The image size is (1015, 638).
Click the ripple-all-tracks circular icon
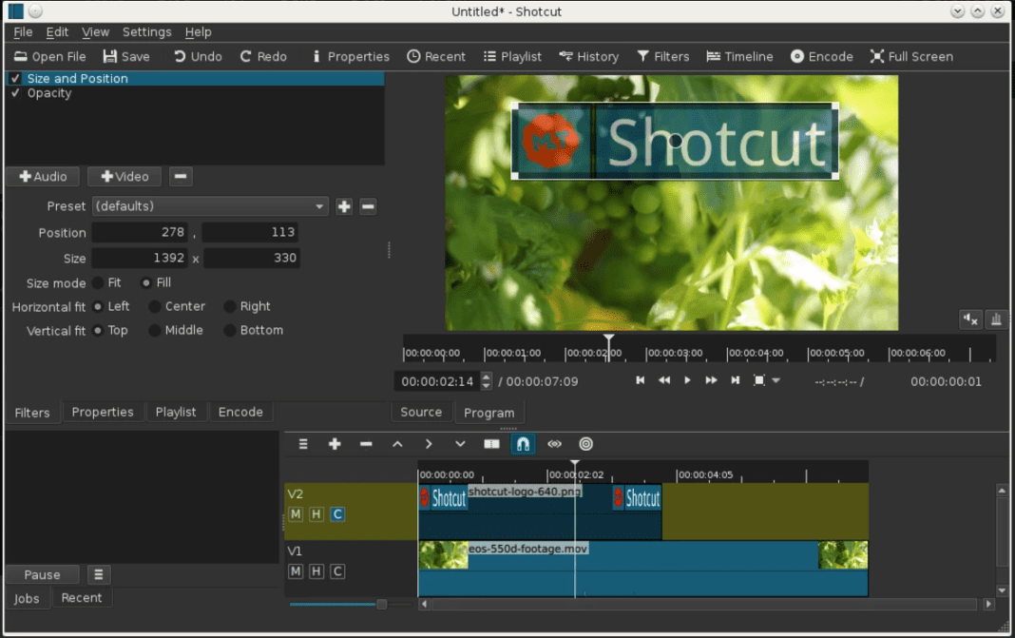(585, 444)
